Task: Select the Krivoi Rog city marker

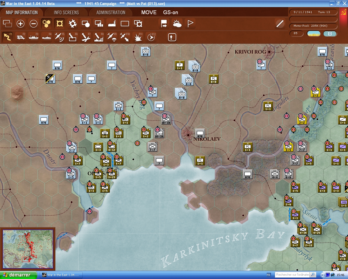Action: point(269,51)
